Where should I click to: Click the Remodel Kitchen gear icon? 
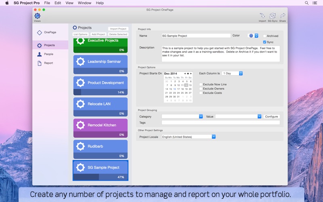[x=80, y=125]
